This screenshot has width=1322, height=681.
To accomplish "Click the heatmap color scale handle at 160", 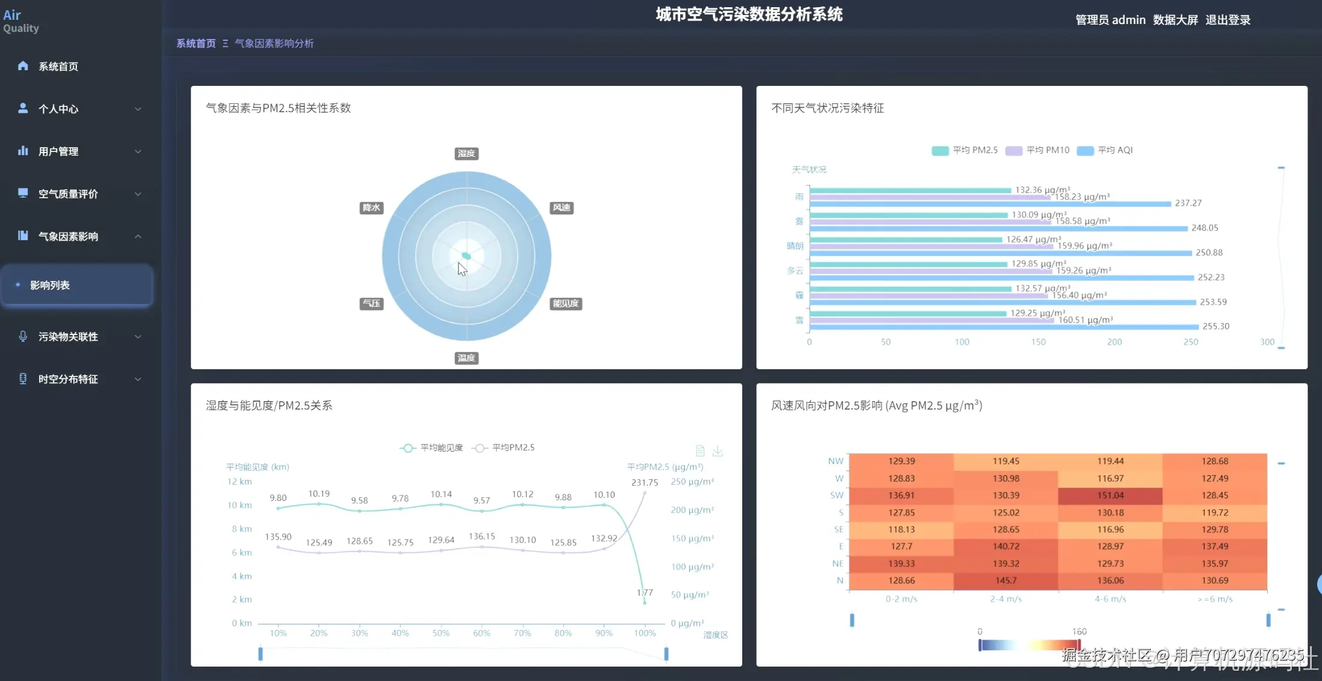I will (x=1079, y=646).
